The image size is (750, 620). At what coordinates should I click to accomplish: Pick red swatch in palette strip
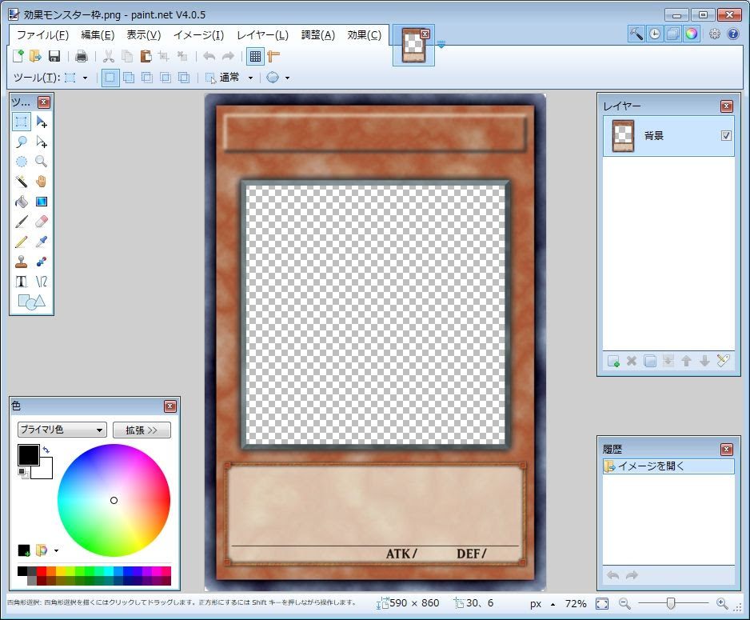[x=42, y=571]
